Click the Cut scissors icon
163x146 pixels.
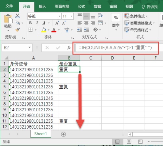pos(17,16)
